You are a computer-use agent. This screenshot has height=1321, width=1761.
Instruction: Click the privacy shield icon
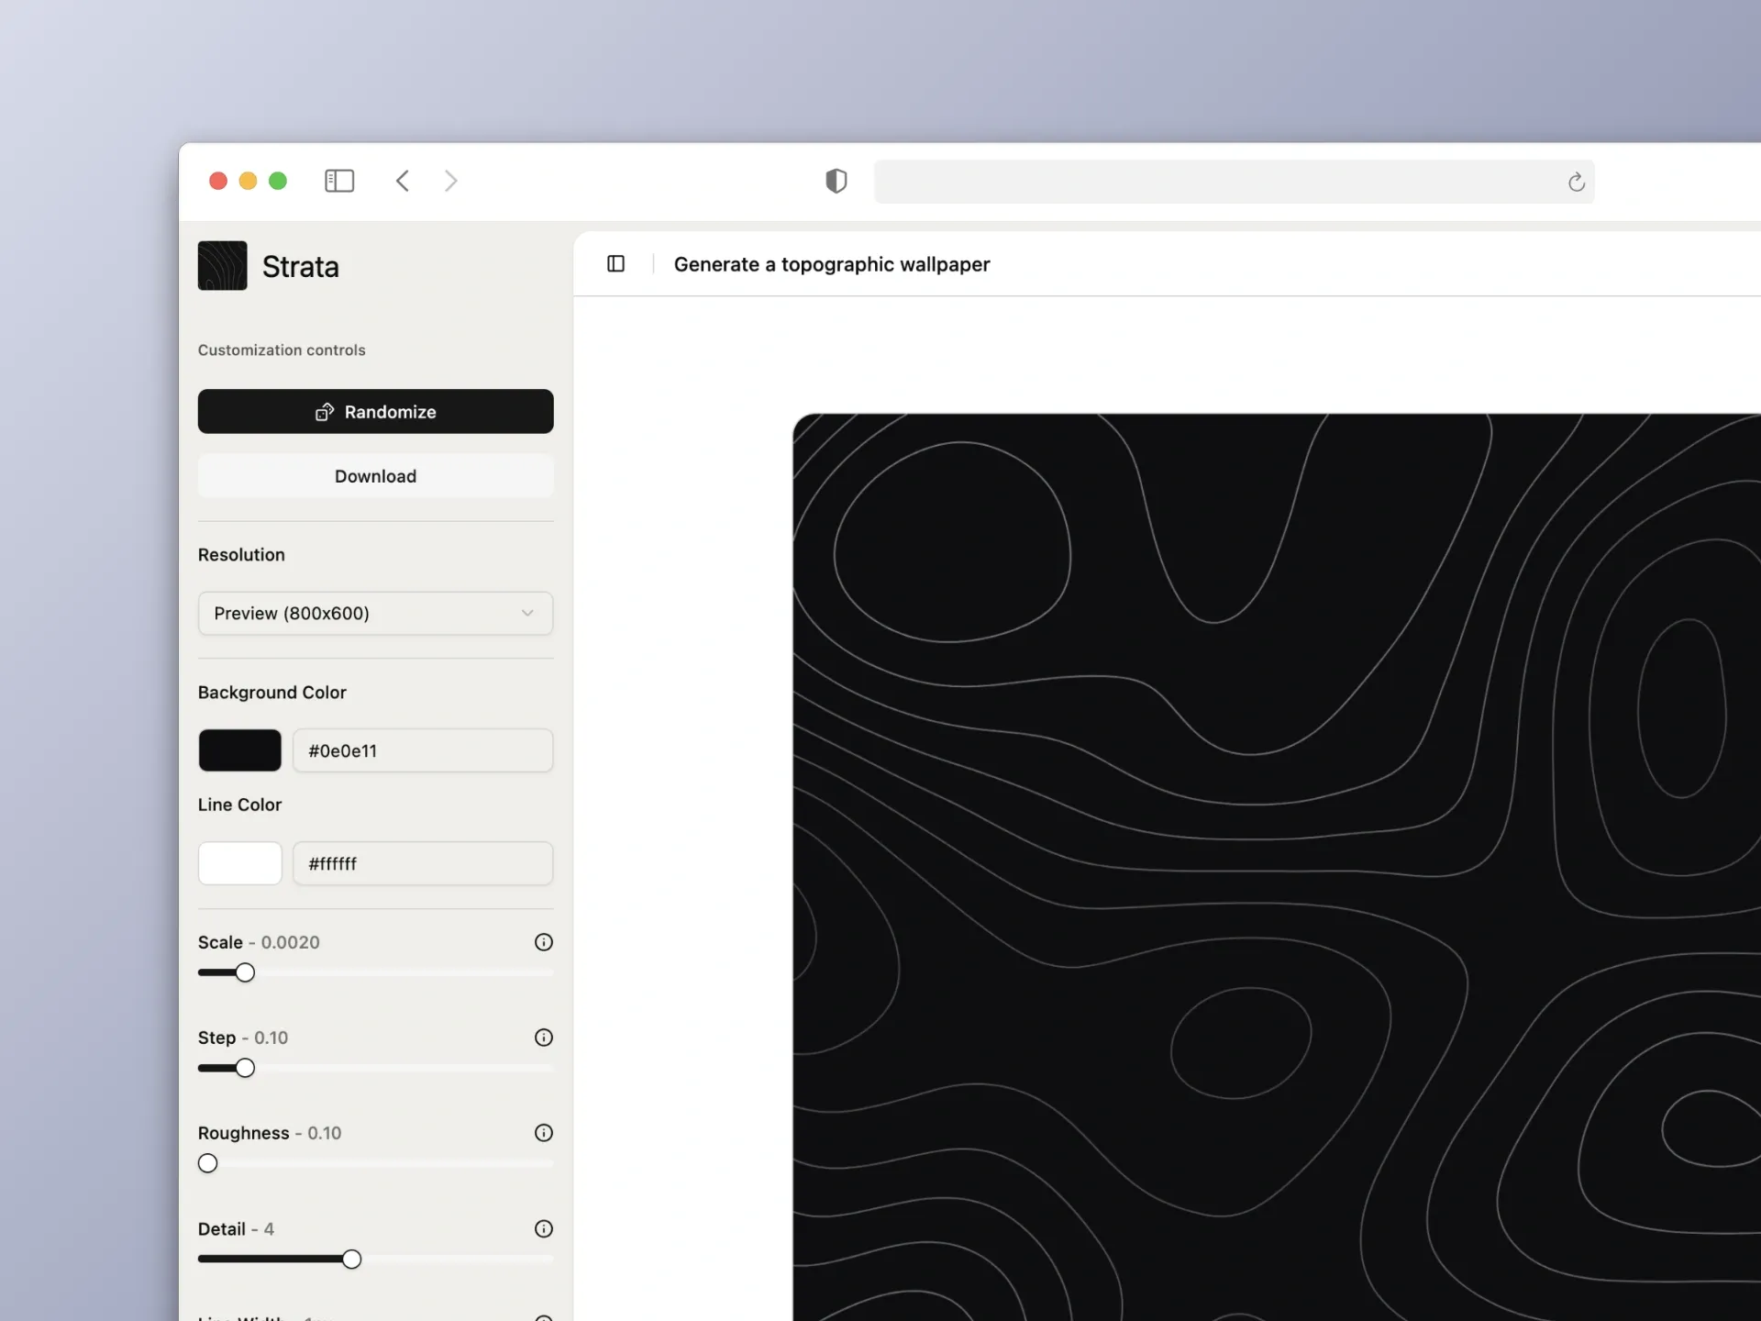836,181
